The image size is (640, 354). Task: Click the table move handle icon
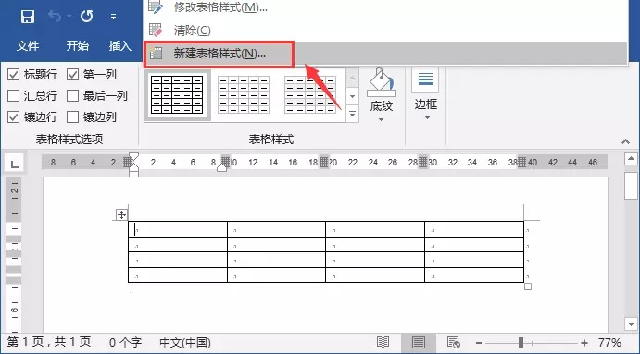[121, 214]
